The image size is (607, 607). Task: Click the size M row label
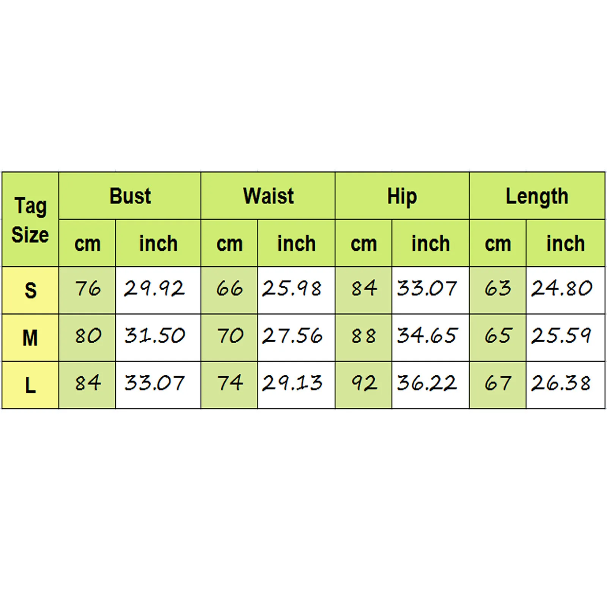(30, 338)
